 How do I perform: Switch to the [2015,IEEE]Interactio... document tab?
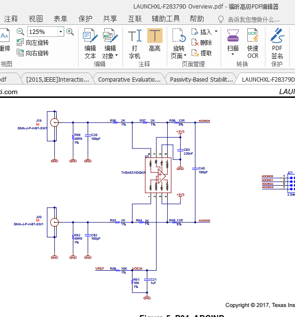click(x=58, y=79)
